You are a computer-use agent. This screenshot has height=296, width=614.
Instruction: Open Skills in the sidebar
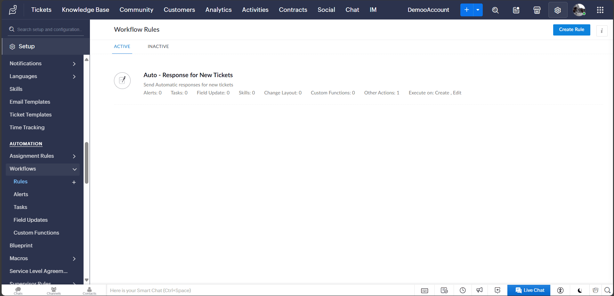pyautogui.click(x=16, y=89)
